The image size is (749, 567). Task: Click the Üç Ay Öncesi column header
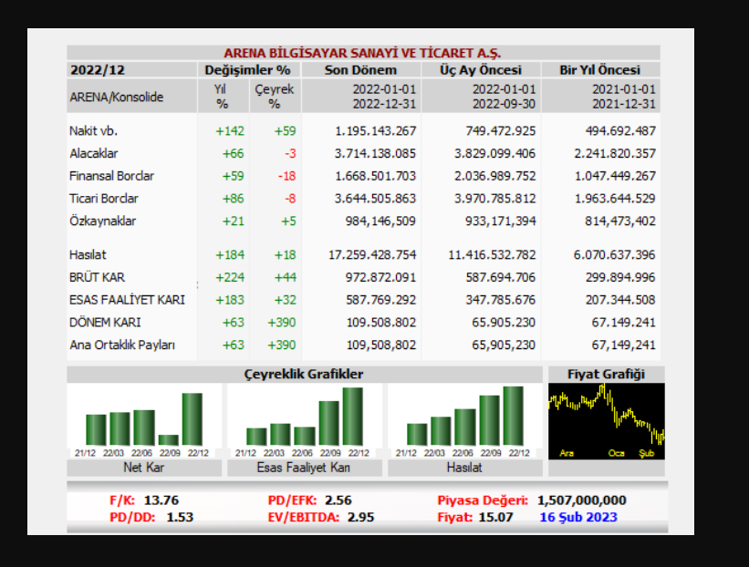click(x=481, y=70)
